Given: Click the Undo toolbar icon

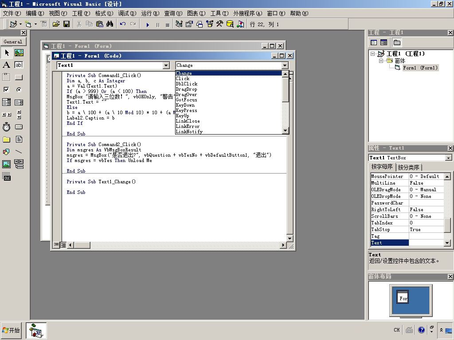Looking at the screenshot, I should click(x=123, y=24).
